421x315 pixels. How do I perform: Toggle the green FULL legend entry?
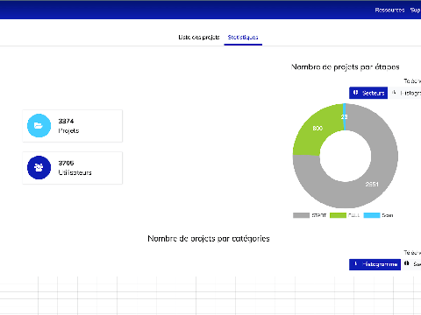point(345,215)
